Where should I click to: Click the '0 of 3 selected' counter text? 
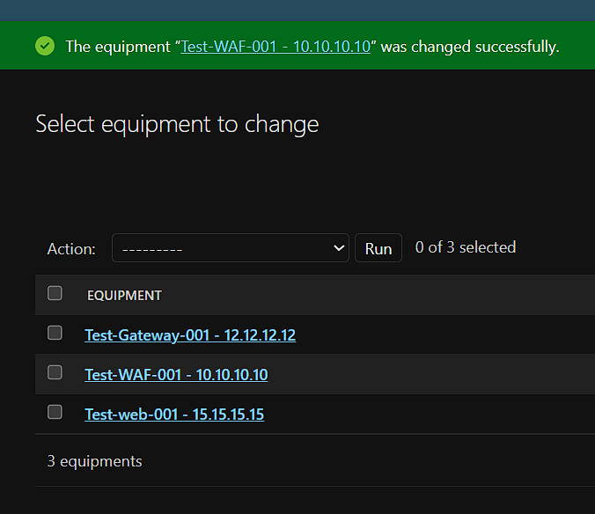(x=466, y=247)
